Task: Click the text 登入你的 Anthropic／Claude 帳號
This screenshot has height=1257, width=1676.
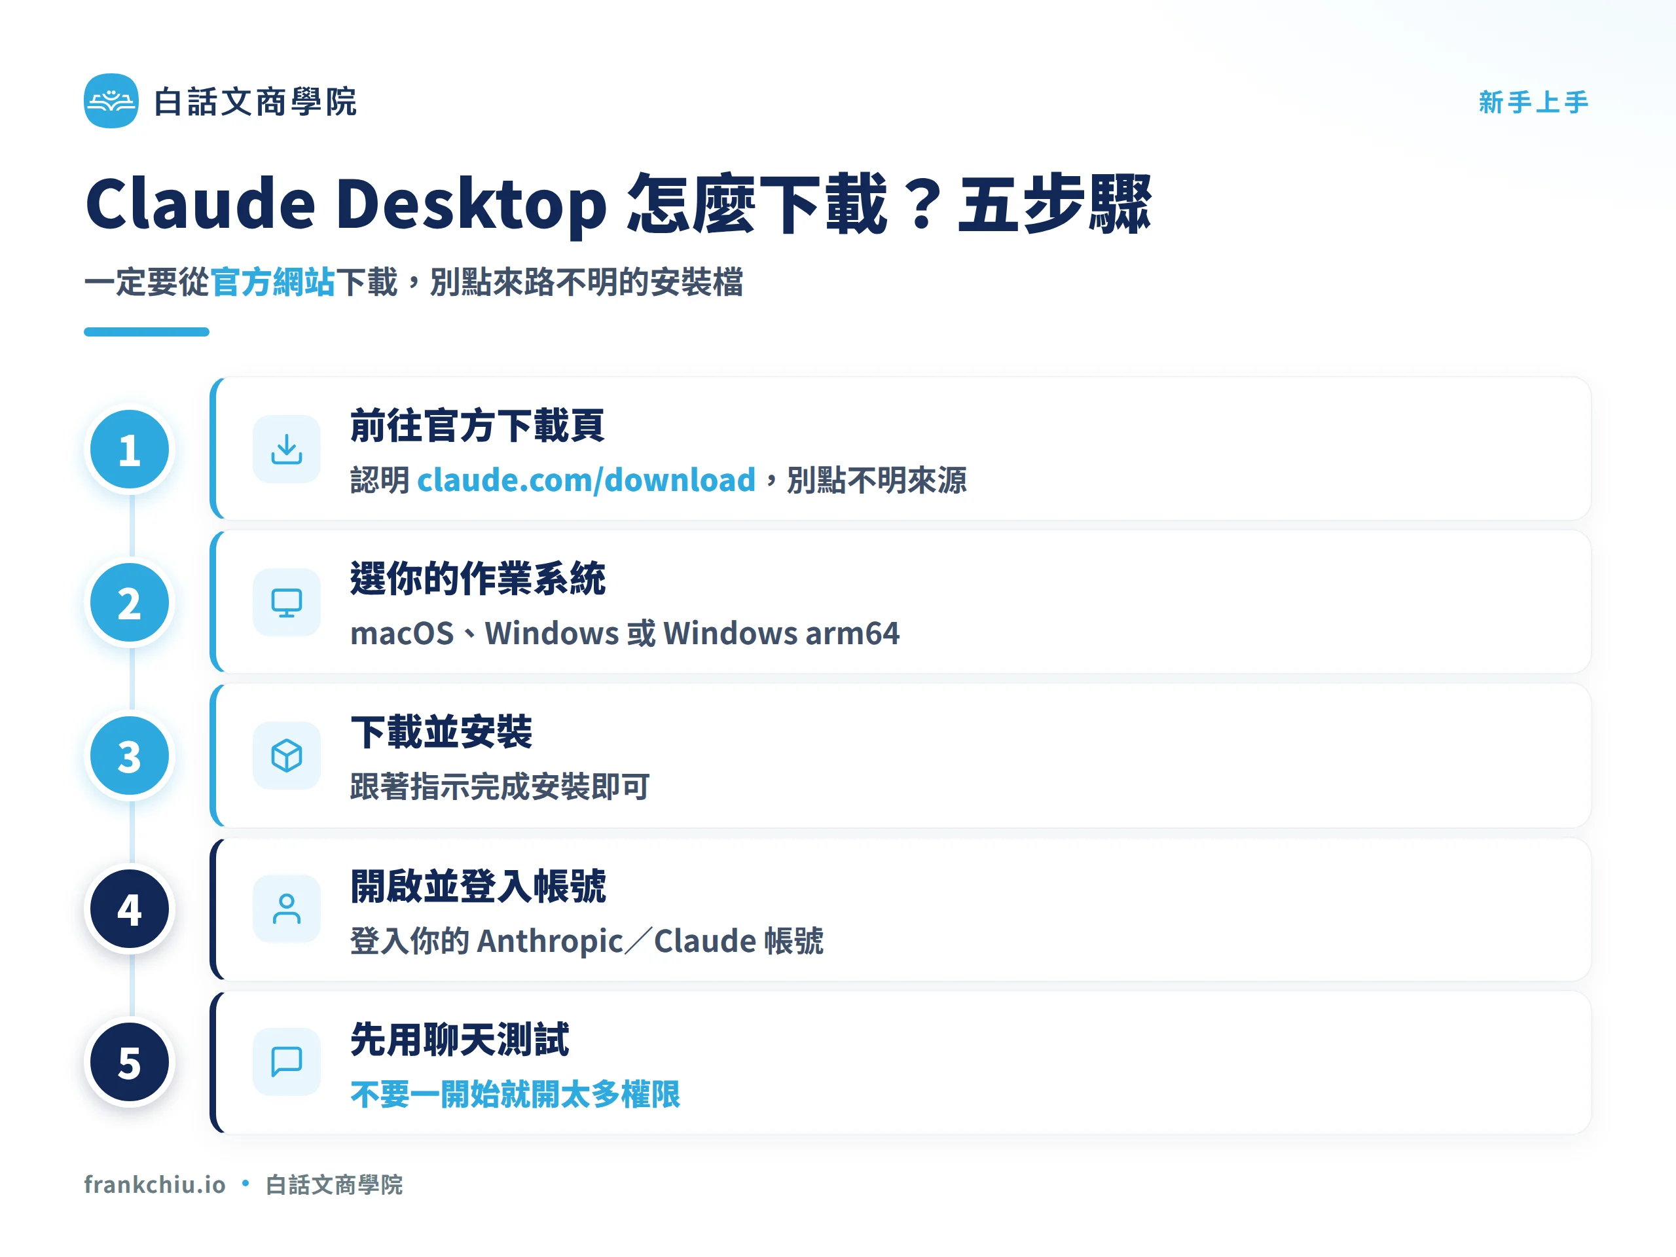Action: [x=587, y=941]
